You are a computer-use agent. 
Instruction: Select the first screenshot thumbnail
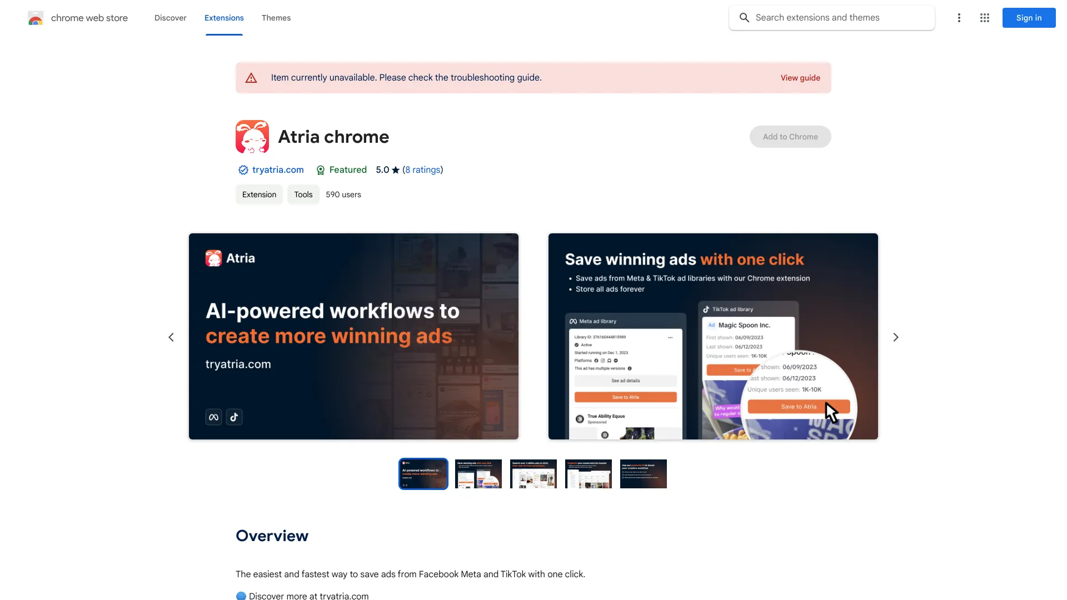point(423,474)
